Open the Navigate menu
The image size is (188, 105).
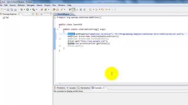pos(31,5)
